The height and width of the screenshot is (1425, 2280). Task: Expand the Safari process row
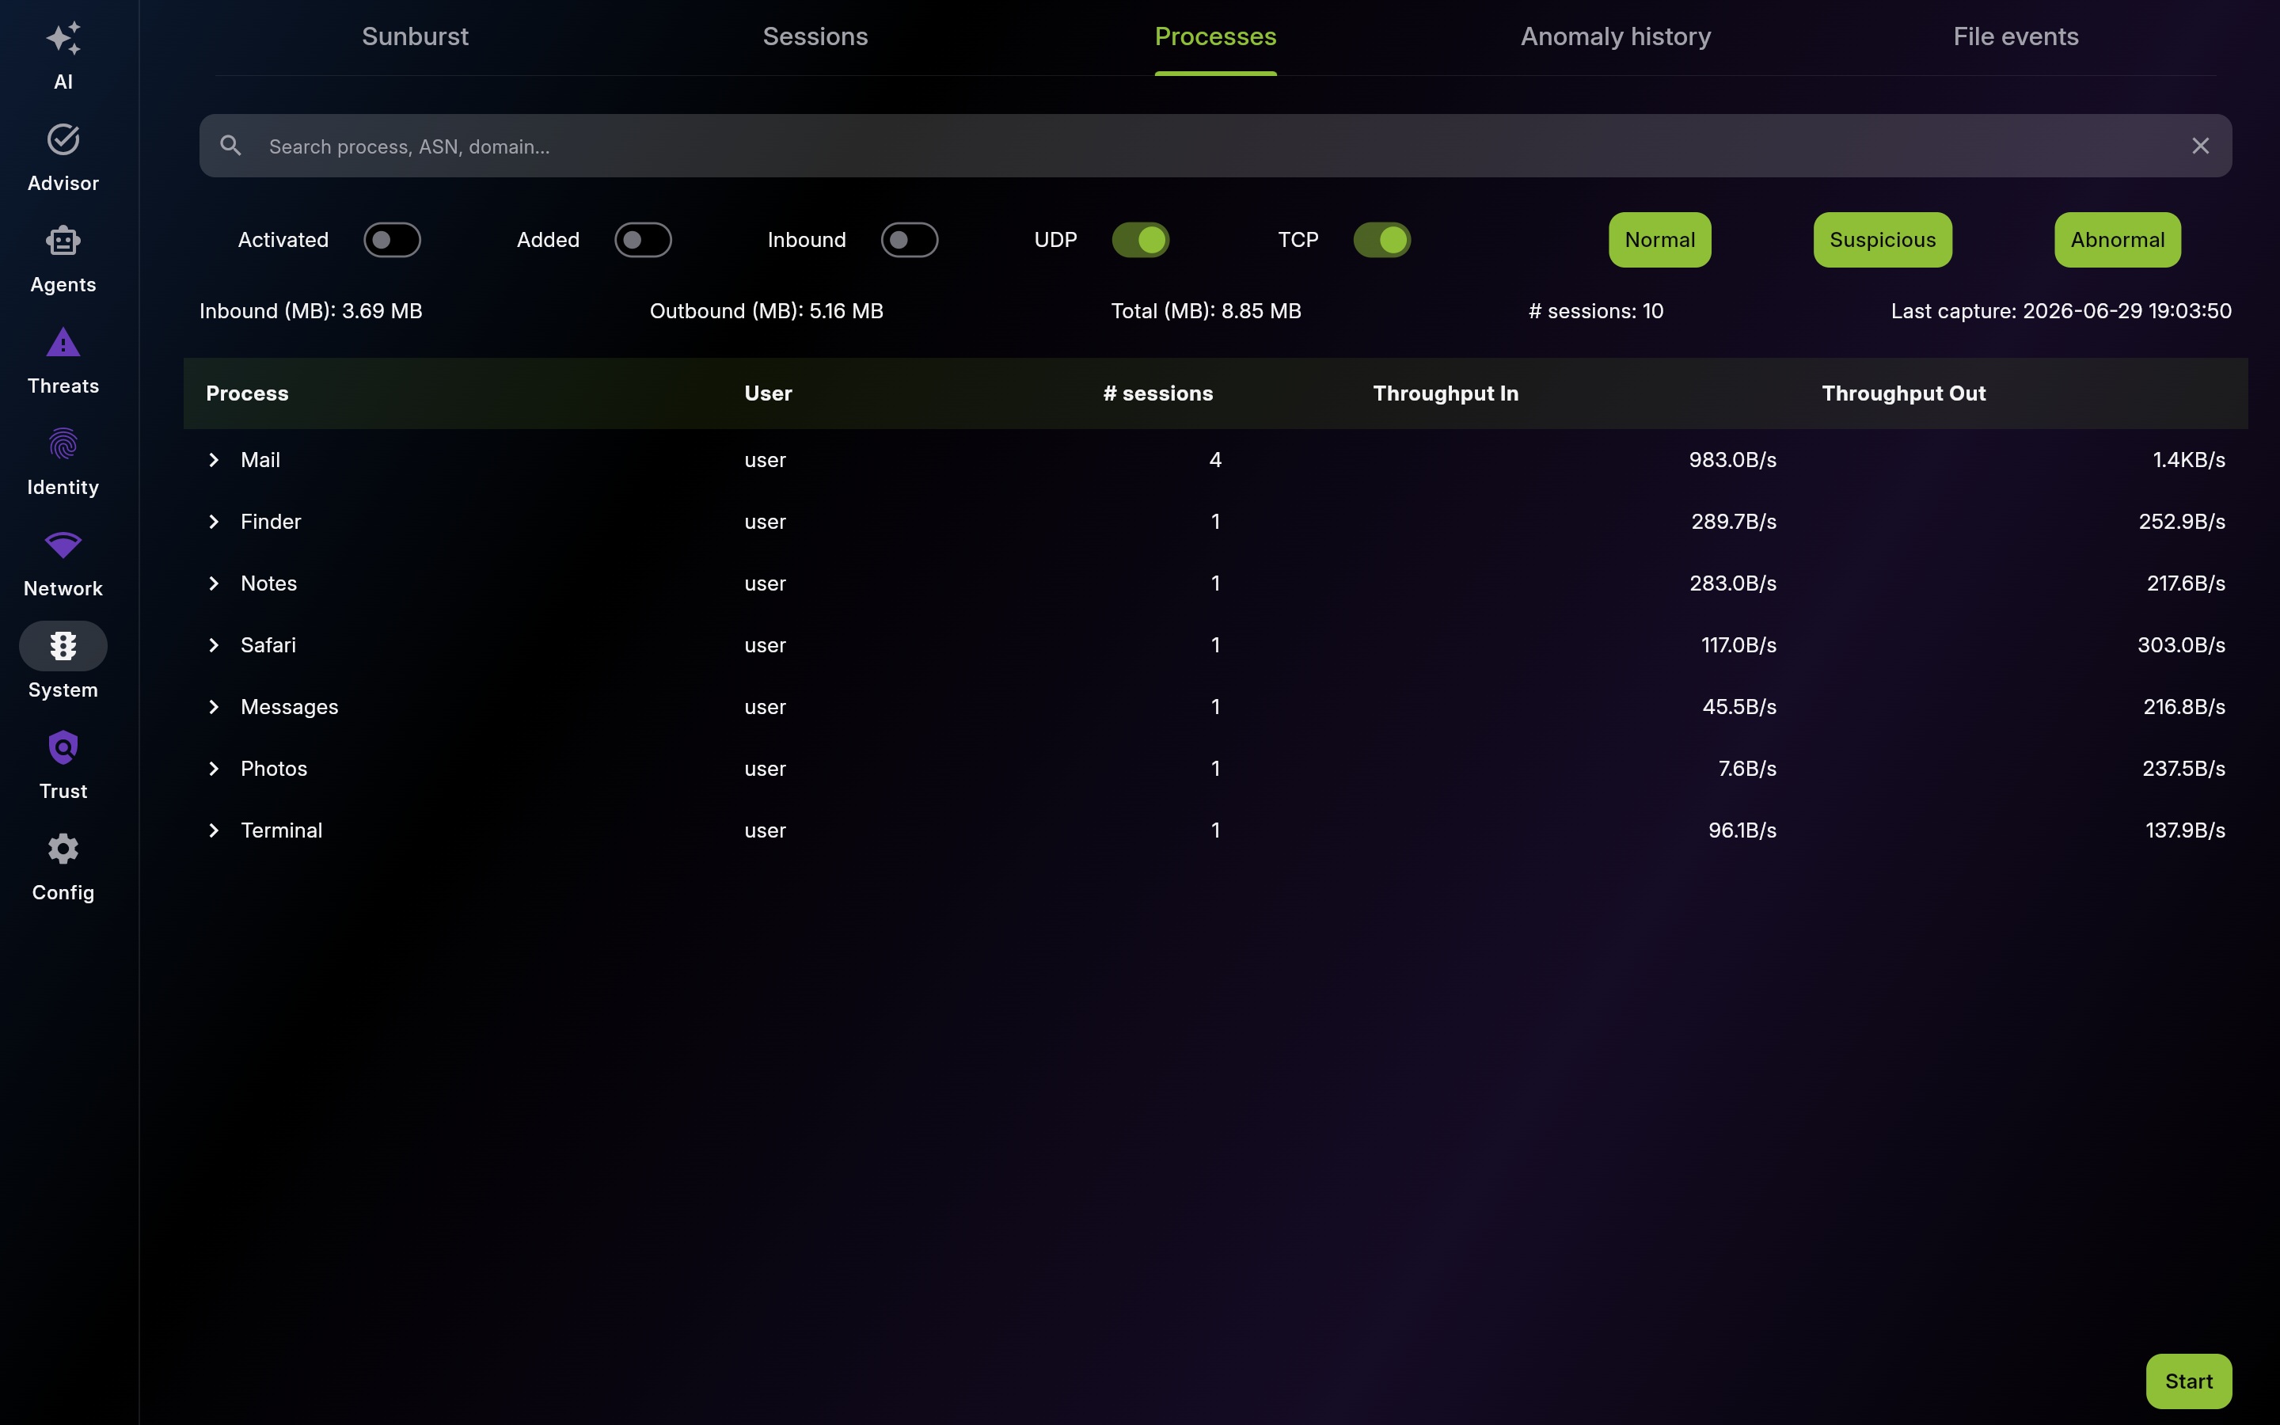coord(214,645)
